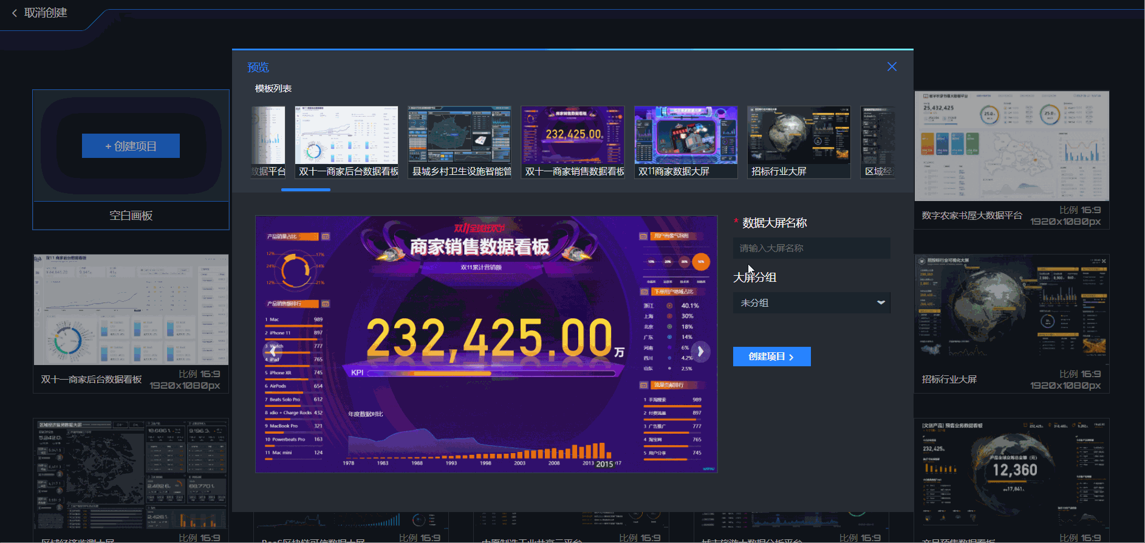This screenshot has width=1145, height=543.
Task: Open background card 区域经济监测大屏
Action: (x=131, y=480)
